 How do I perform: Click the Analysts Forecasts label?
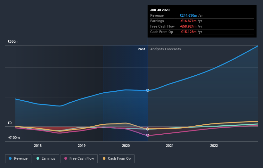pos(166,49)
